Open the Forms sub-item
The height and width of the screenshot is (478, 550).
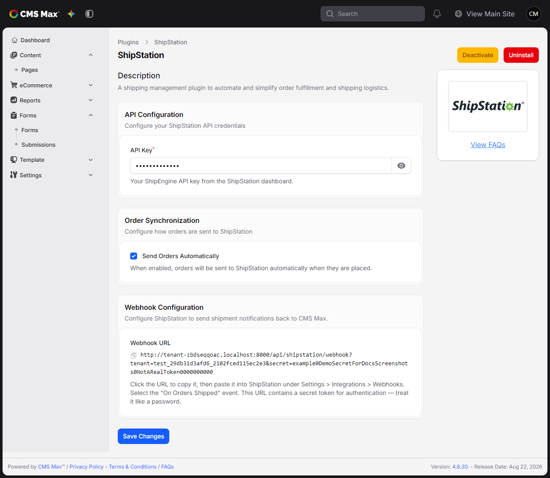pos(30,130)
